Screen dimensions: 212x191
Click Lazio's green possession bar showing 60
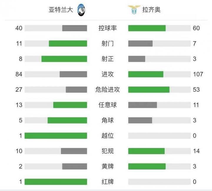[147, 28]
